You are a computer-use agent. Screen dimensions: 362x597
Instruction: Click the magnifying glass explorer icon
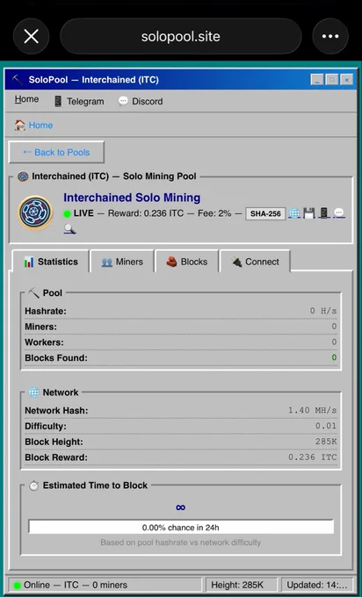[69, 229]
